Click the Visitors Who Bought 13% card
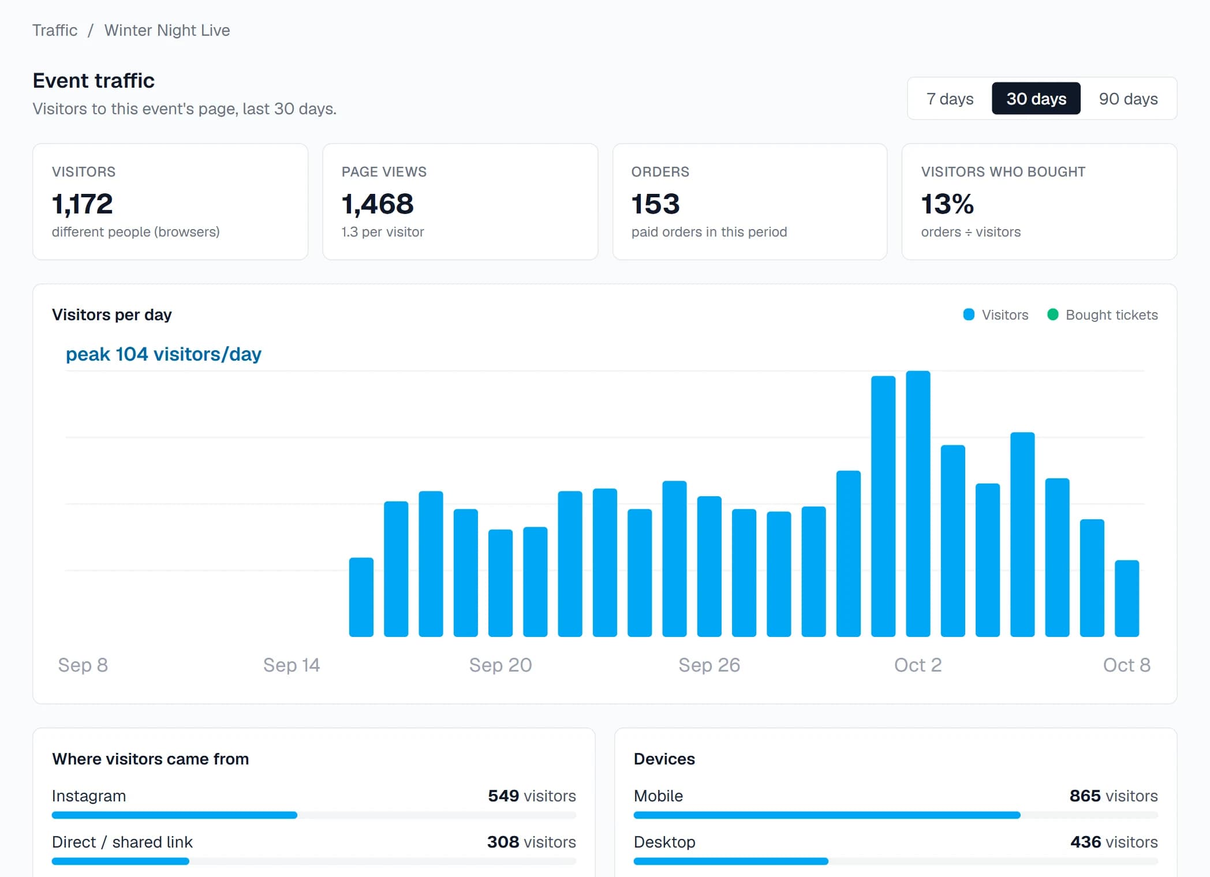The height and width of the screenshot is (877, 1210). coord(1039,202)
